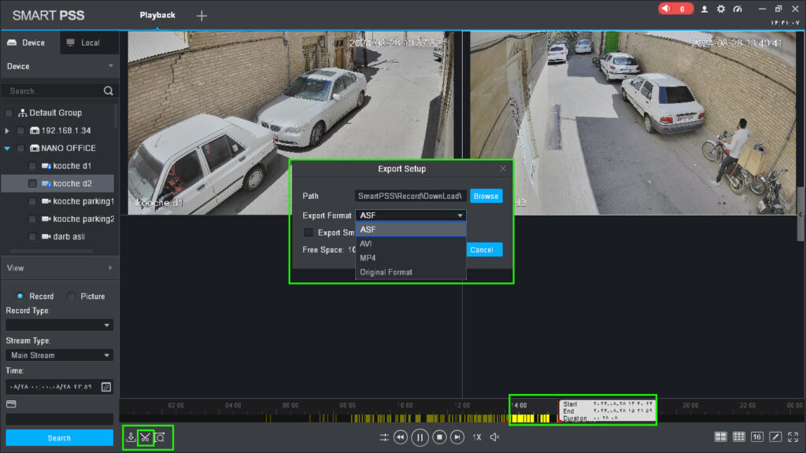Tick the kooche d2 channel checkbox
The height and width of the screenshot is (453, 806).
coord(32,183)
